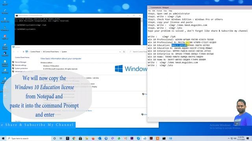Open Adobe Premiere taskbar icon
The height and width of the screenshot is (141, 252).
coord(132,138)
